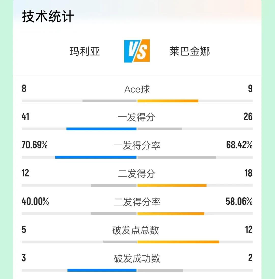The width and height of the screenshot is (275, 279).
Task: Click the VS versus icon
Action: [137, 51]
